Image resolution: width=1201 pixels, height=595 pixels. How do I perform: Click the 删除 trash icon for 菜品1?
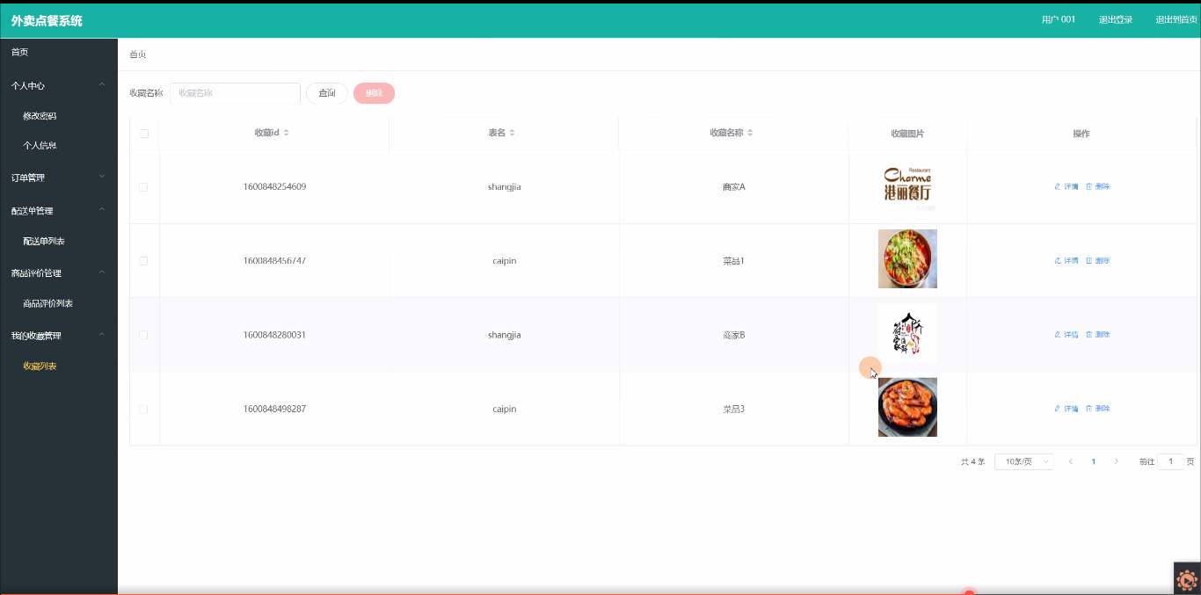[1089, 261]
